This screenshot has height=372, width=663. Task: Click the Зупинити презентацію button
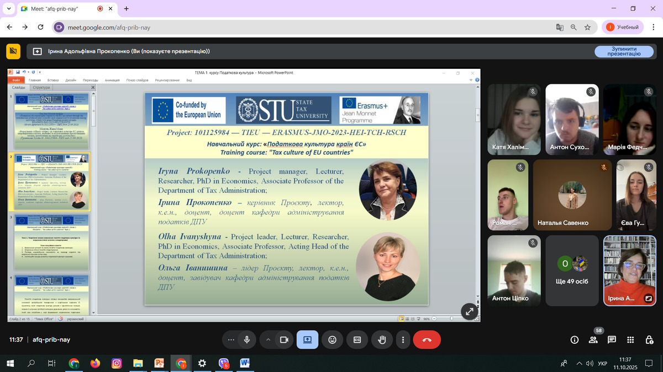(x=623, y=51)
